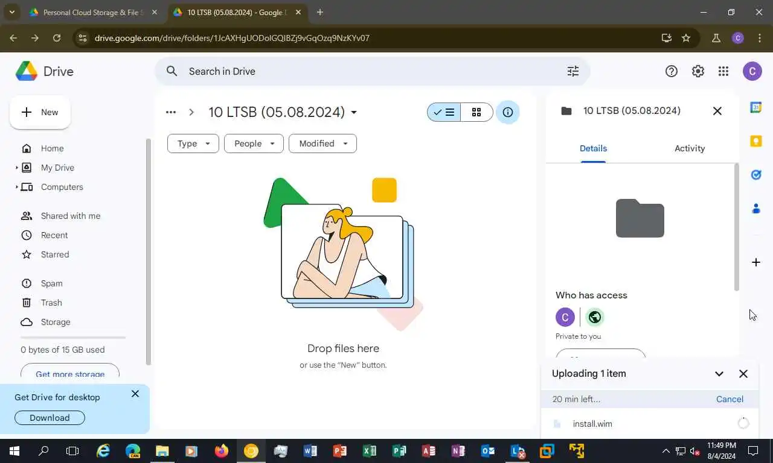Click install app icon in address bar

pos(667,38)
